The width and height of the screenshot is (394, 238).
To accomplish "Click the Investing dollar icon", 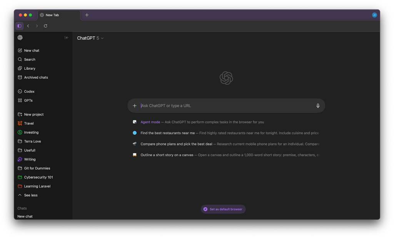I will [x=20, y=132].
